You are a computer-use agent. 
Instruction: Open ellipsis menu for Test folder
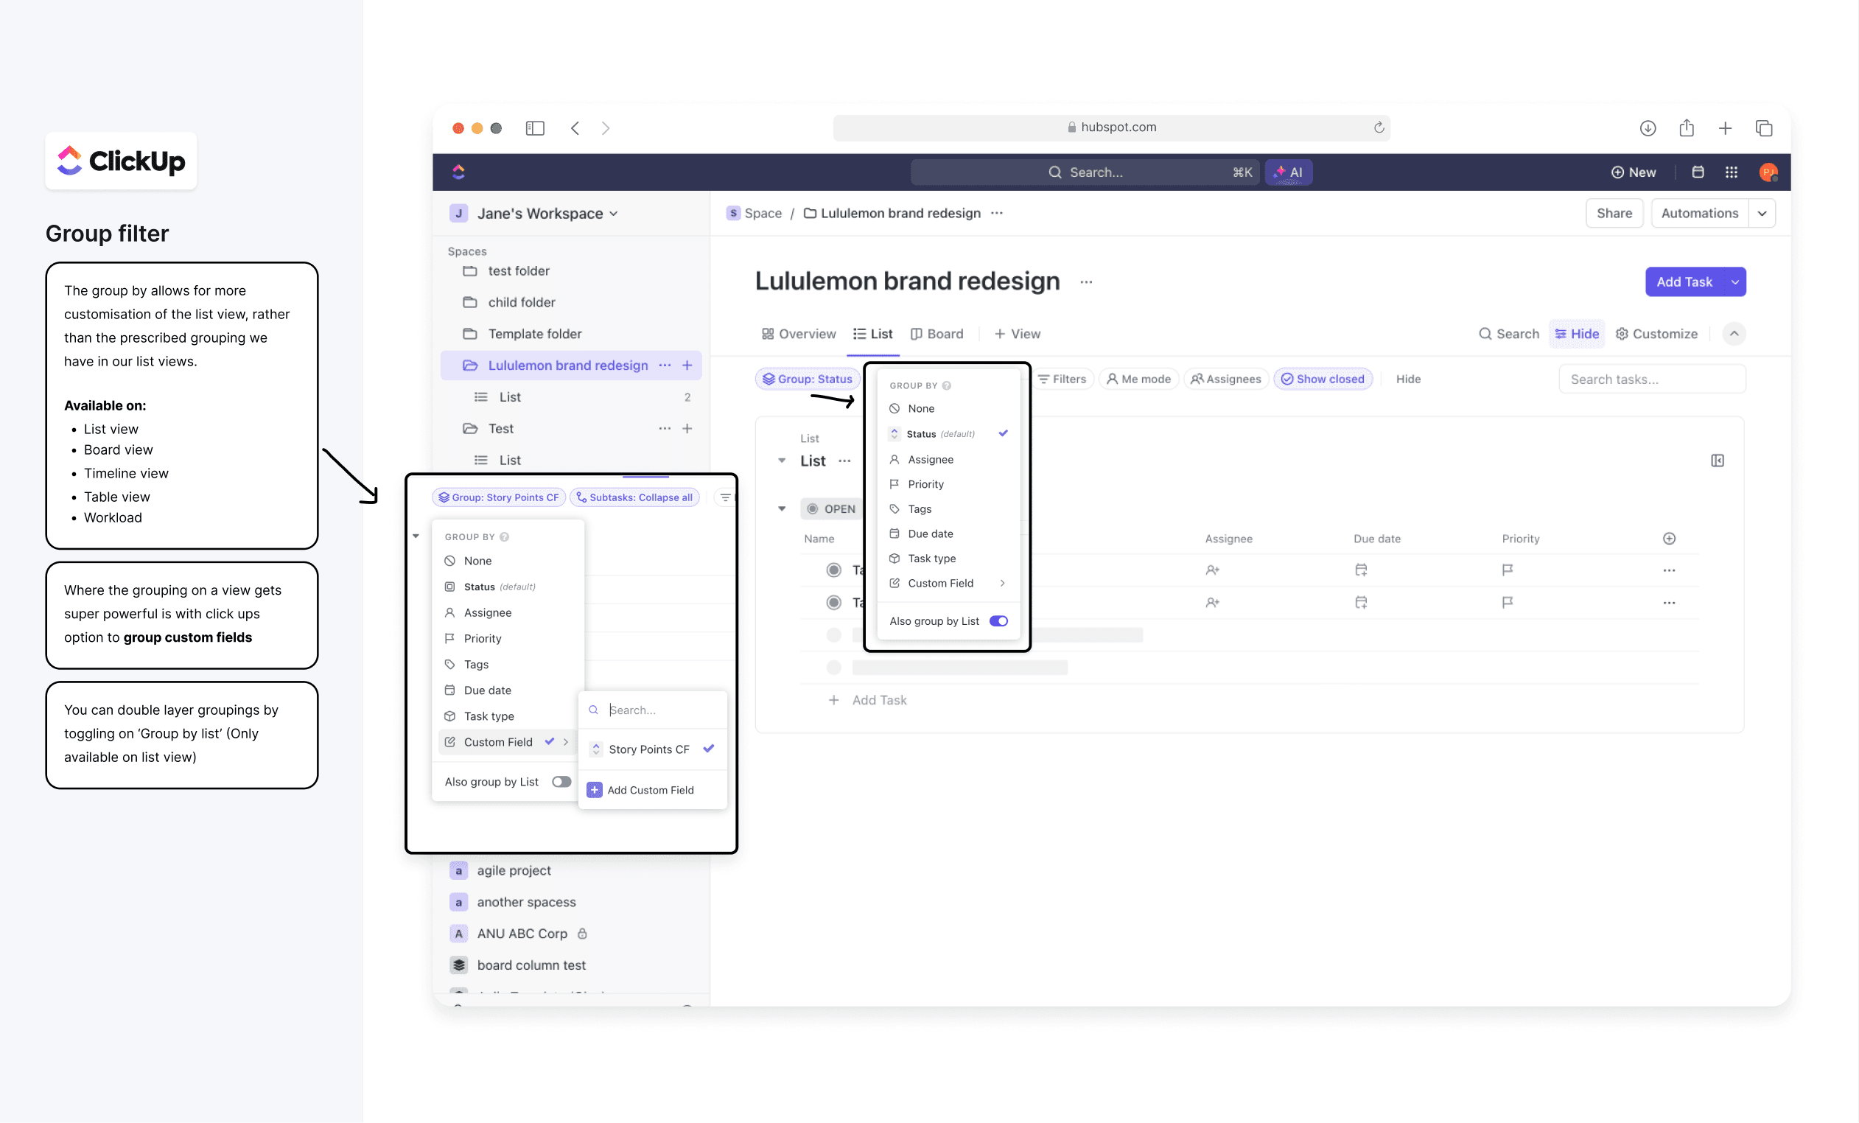point(665,429)
